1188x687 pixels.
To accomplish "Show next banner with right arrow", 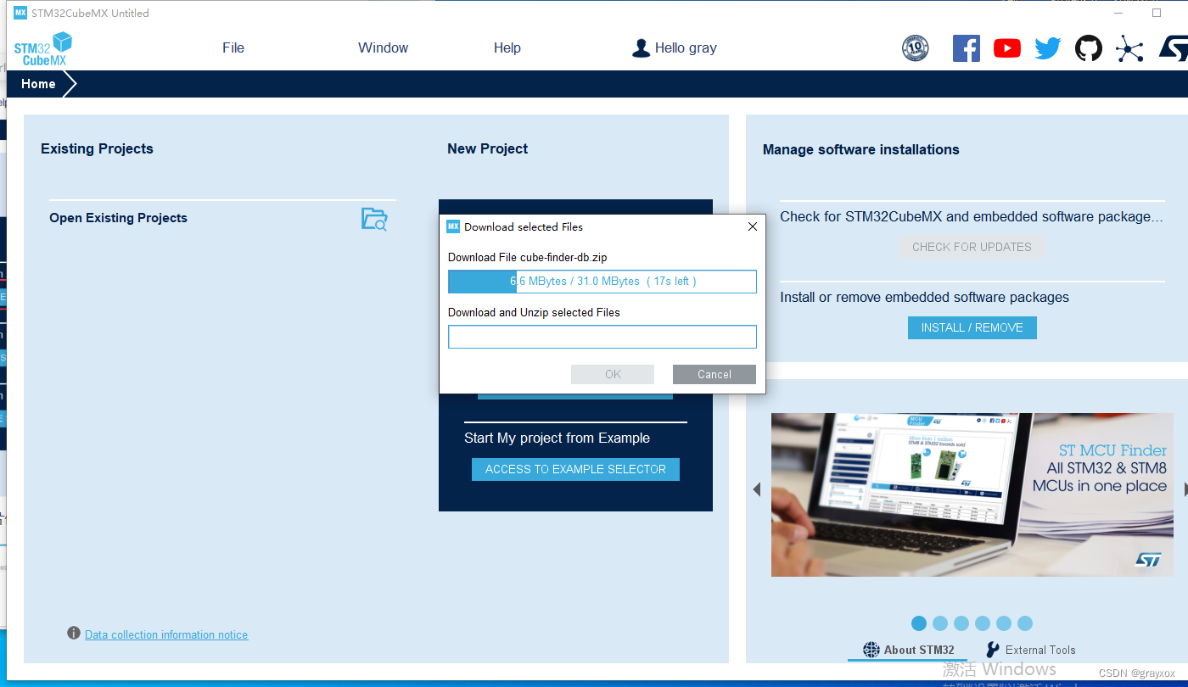I will point(1185,489).
